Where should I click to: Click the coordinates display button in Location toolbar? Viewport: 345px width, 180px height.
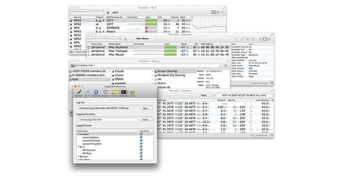[244, 95]
